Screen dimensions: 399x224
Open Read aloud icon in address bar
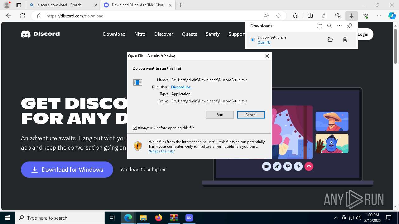pos(266,16)
